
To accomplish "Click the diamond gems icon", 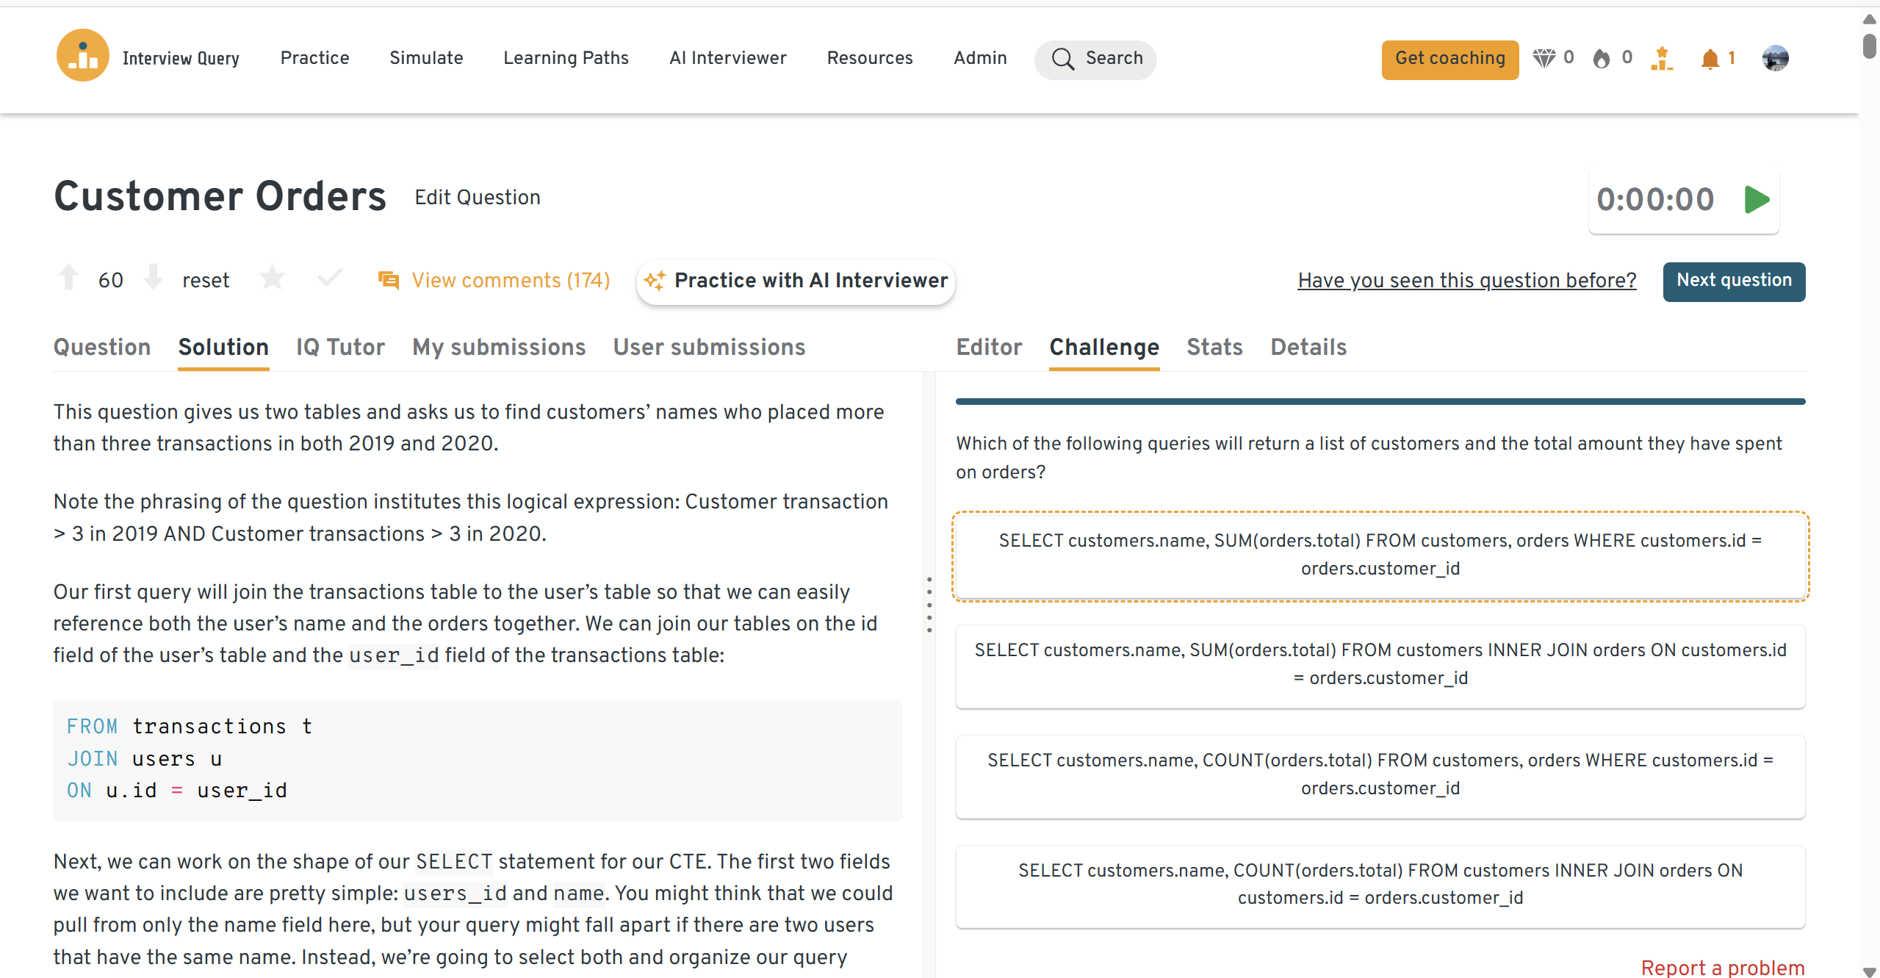I will (x=1544, y=58).
